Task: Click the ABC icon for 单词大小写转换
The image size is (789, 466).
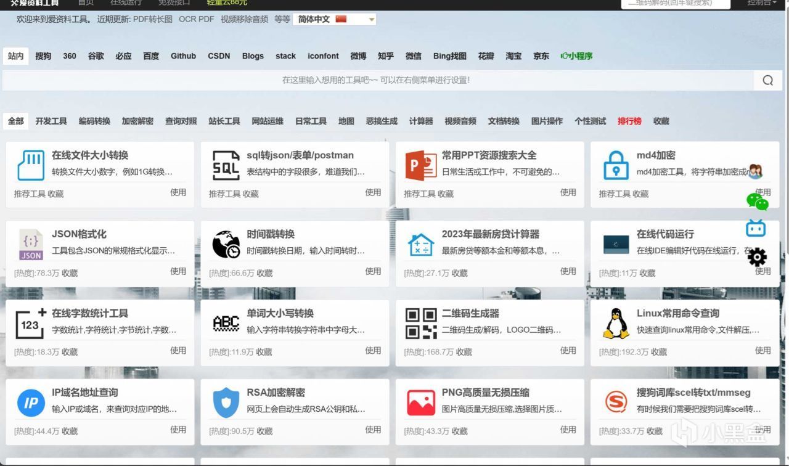Action: point(226,323)
